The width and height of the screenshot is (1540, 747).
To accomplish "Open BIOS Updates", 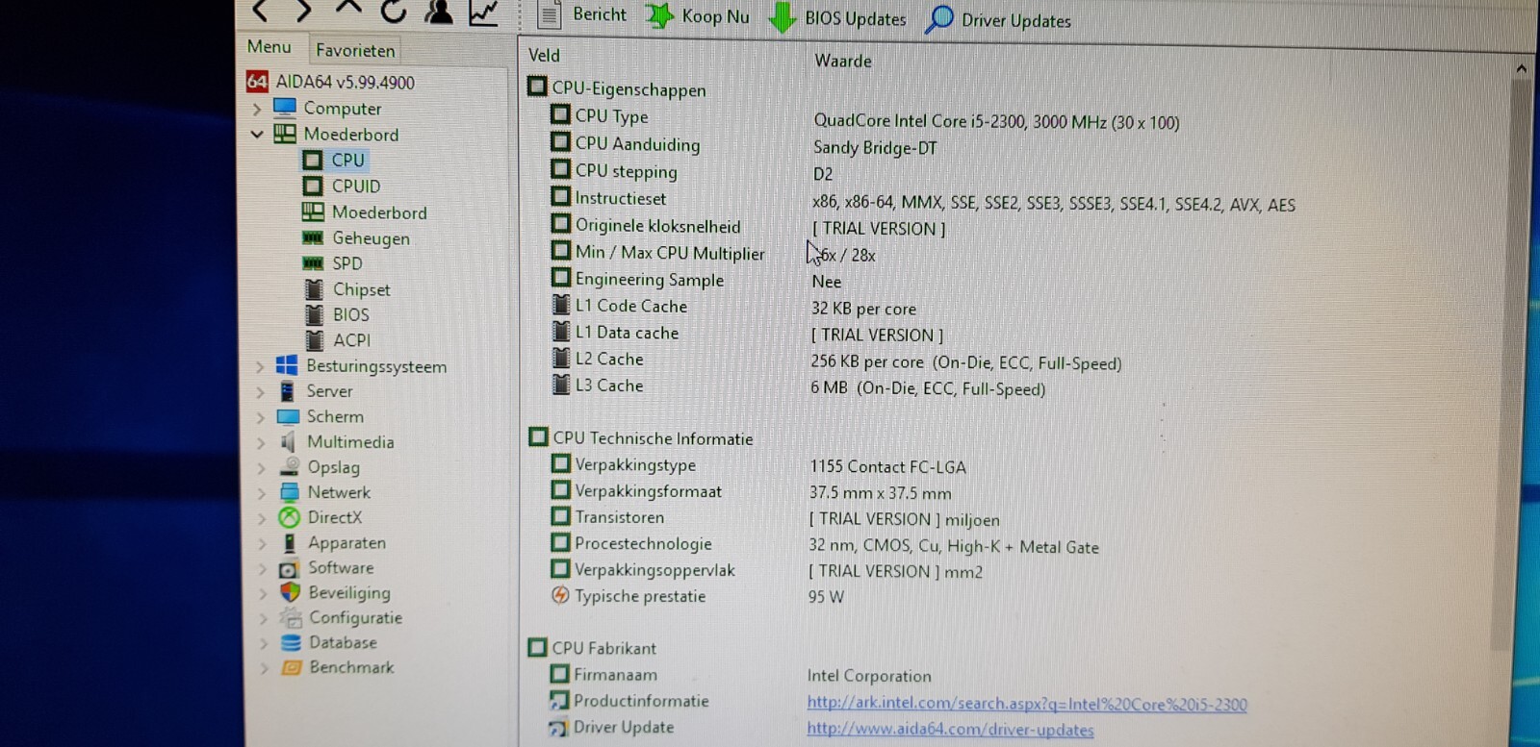I will coord(837,18).
